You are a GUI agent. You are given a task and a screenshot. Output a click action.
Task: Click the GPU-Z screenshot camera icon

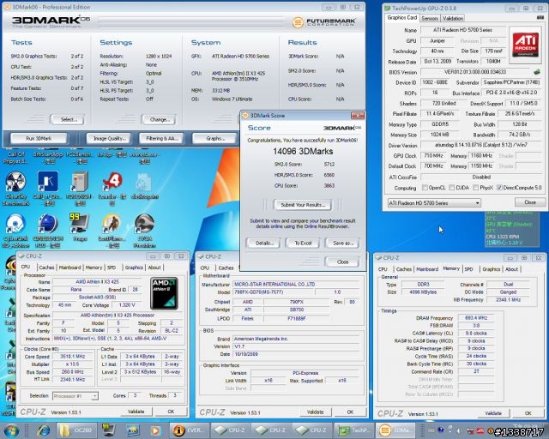click(540, 17)
